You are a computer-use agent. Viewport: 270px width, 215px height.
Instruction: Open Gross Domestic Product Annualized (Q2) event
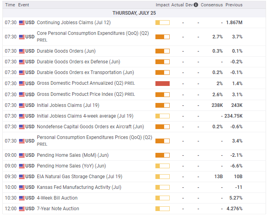[80, 83]
